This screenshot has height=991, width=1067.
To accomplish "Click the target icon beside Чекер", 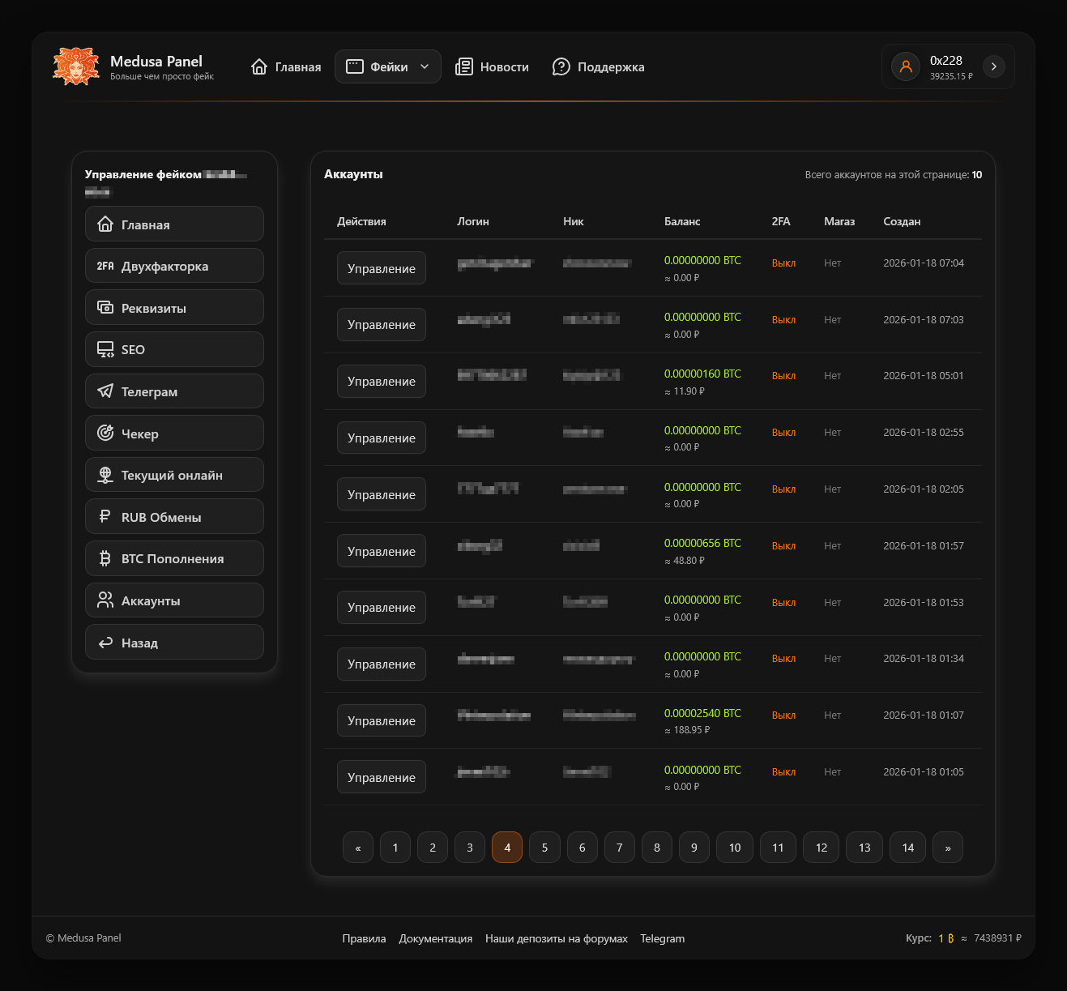I will 105,434.
